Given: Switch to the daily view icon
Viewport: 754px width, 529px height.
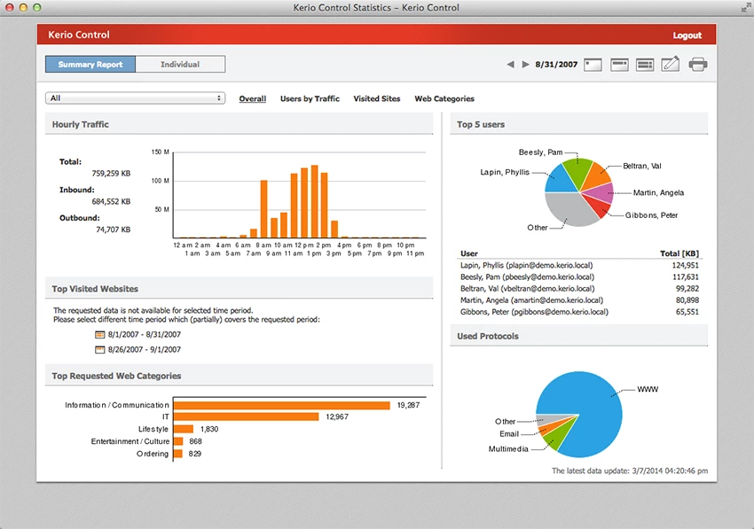Looking at the screenshot, I should (593, 64).
